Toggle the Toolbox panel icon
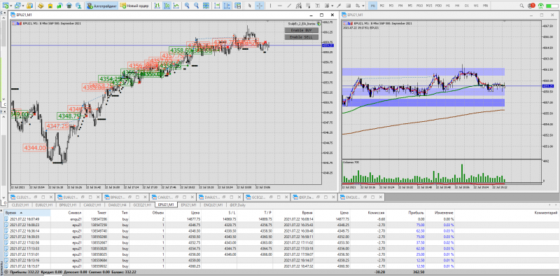Image resolution: width=560 pixels, height=276 pixels. coord(60,6)
